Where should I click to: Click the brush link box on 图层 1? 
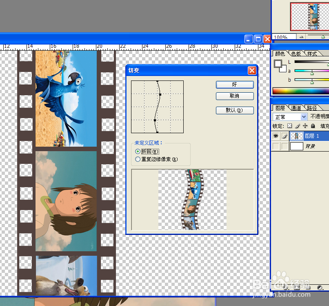285,136
